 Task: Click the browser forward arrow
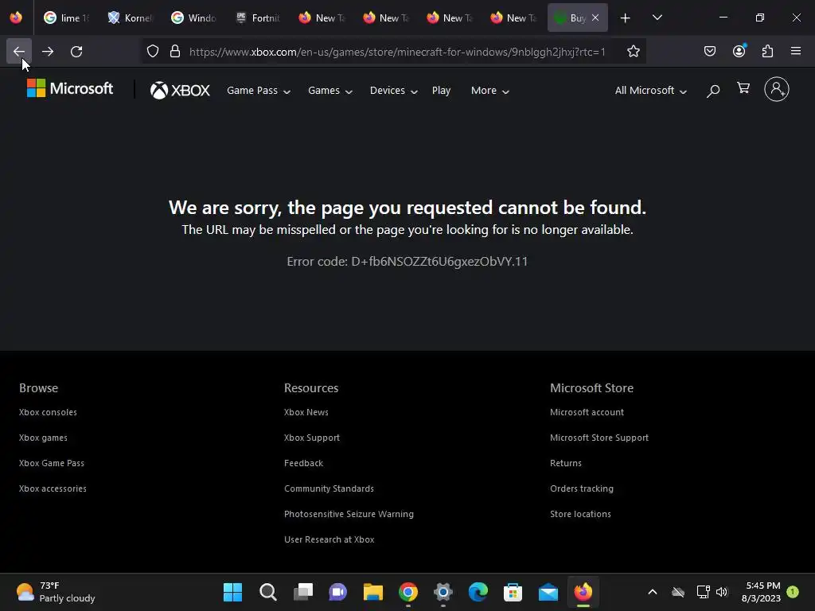tap(48, 52)
